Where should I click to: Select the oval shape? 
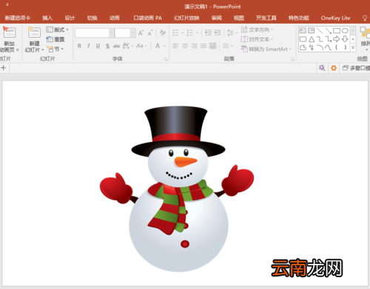[345, 30]
